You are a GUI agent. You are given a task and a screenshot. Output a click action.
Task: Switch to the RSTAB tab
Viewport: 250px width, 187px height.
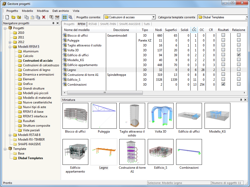pyautogui.click(x=93, y=24)
